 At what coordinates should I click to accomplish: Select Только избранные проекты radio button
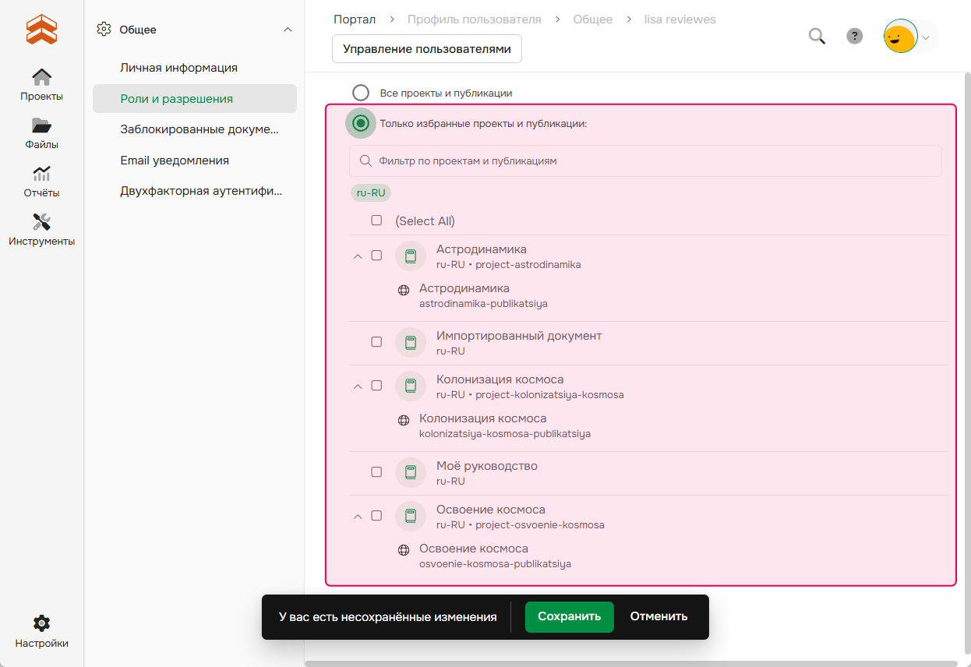(360, 123)
